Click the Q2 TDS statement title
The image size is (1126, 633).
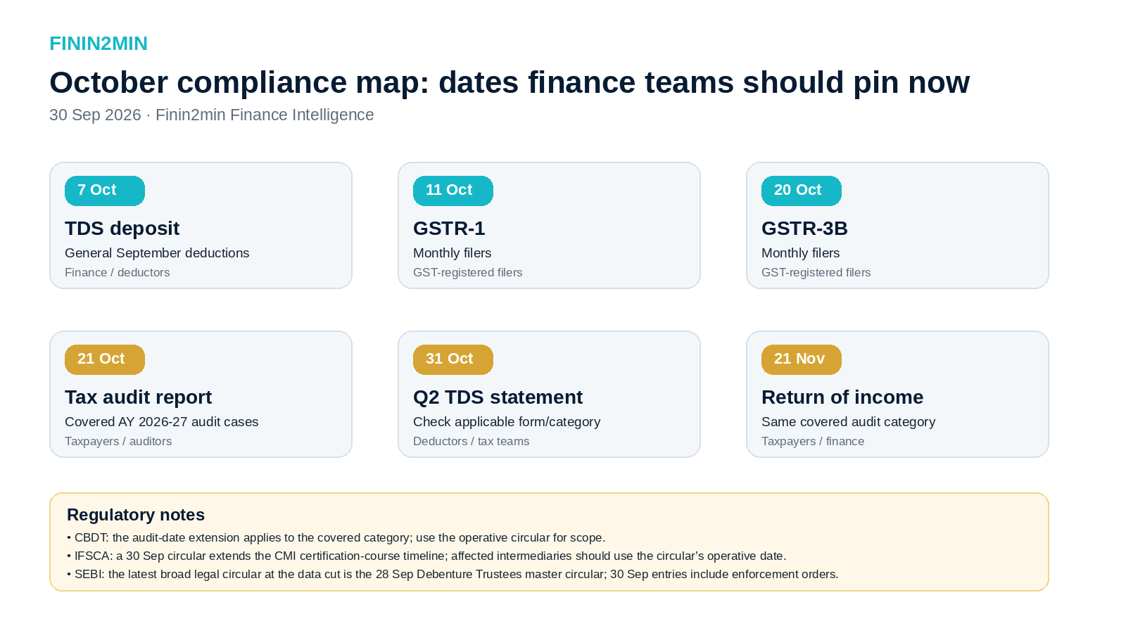(x=498, y=397)
